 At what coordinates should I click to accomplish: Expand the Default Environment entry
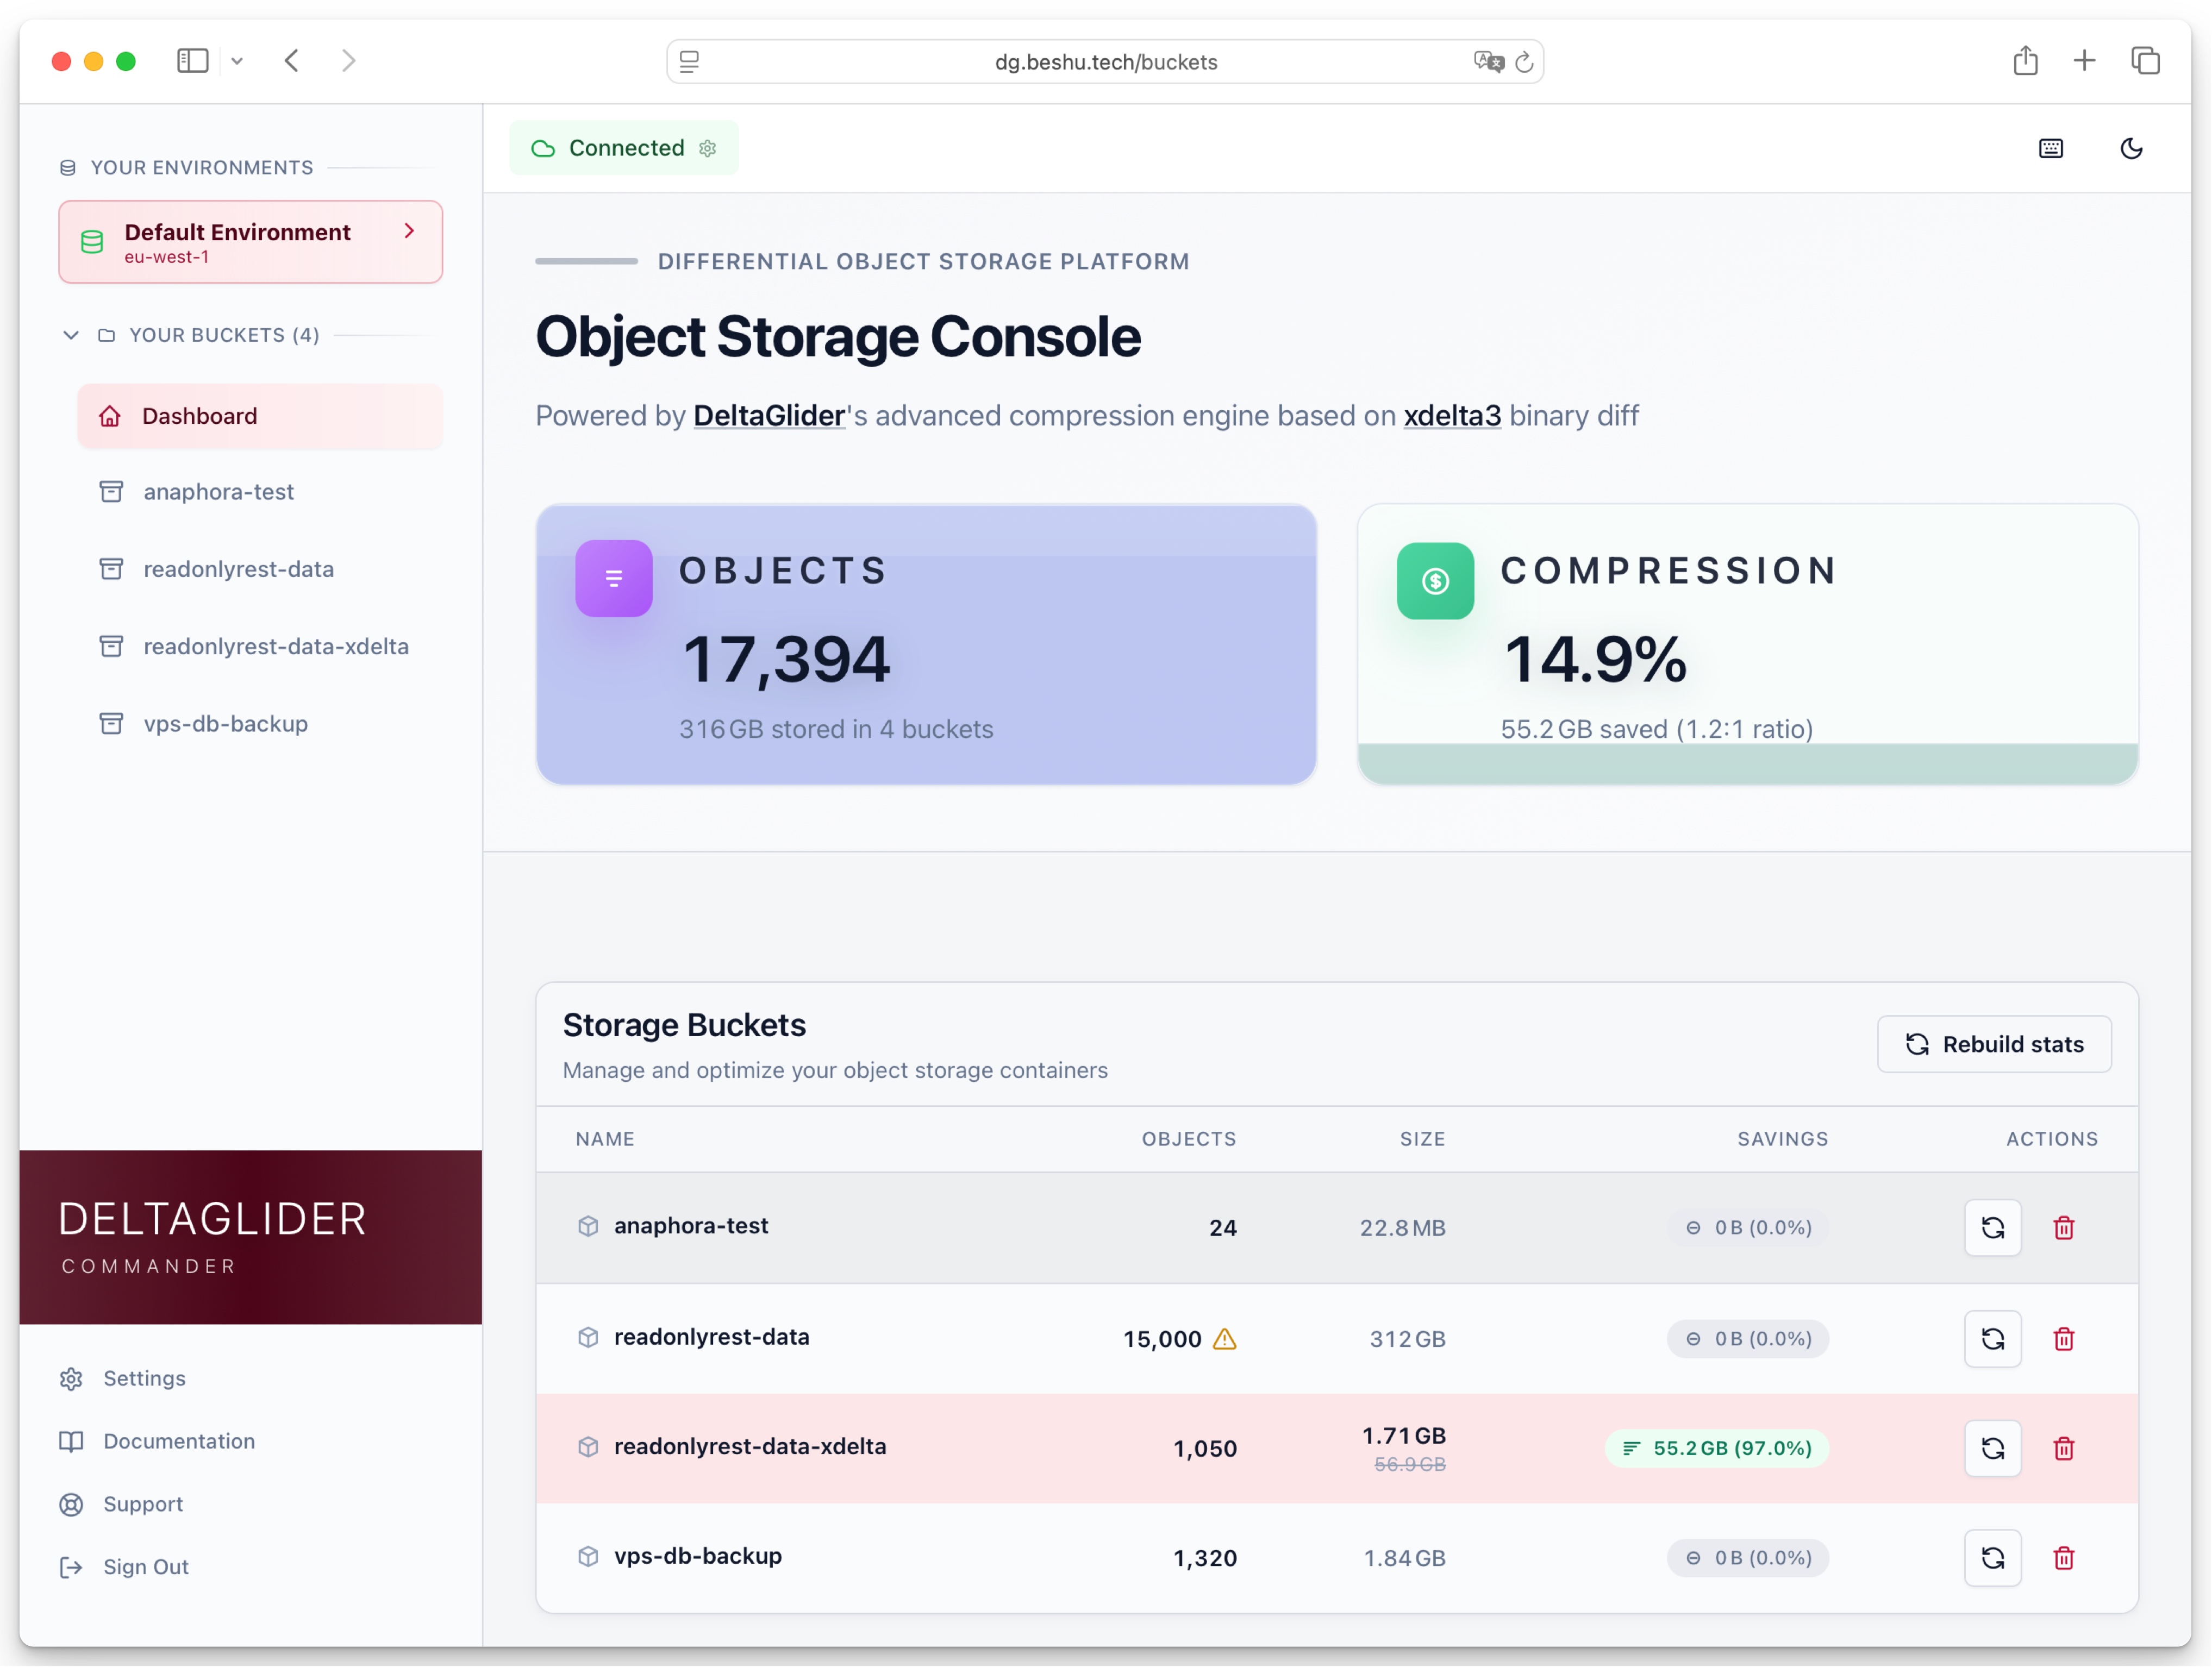pyautogui.click(x=408, y=231)
